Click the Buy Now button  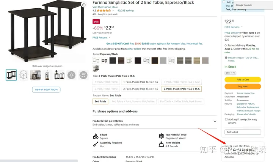pos(243,86)
